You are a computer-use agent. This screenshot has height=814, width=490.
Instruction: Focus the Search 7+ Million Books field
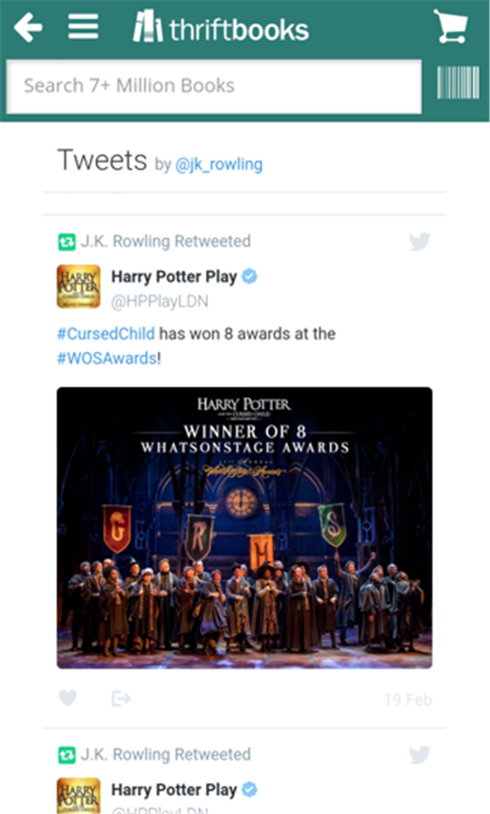[x=214, y=86]
